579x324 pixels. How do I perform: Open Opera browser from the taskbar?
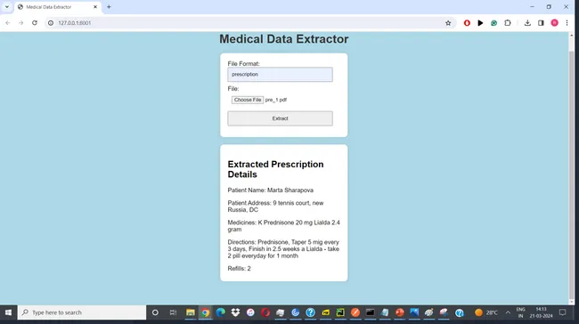point(265,312)
